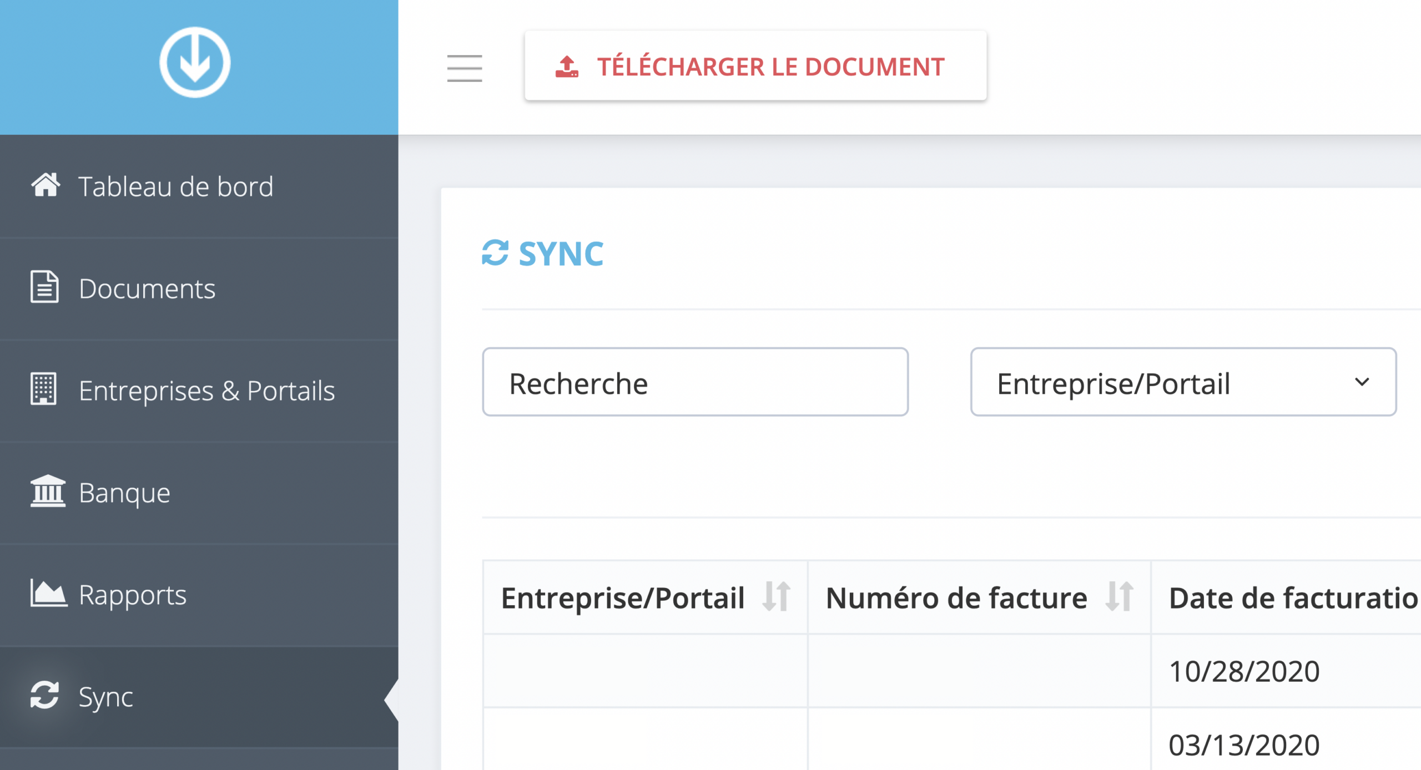Open the Entreprise/Portail dropdown
This screenshot has height=770, width=1421.
point(1183,382)
